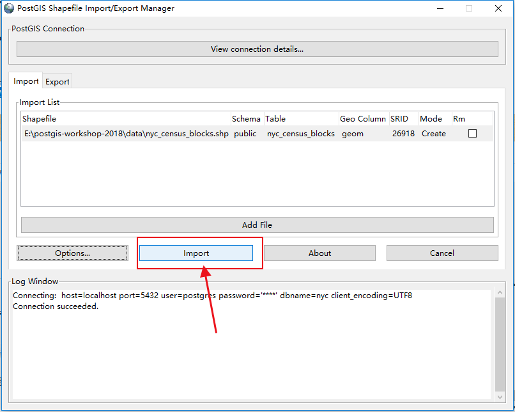Switch to the Export tab
515x412 pixels.
point(57,81)
